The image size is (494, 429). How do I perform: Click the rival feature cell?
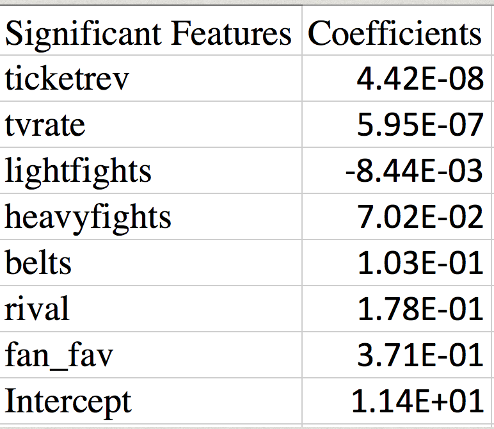coord(37,309)
